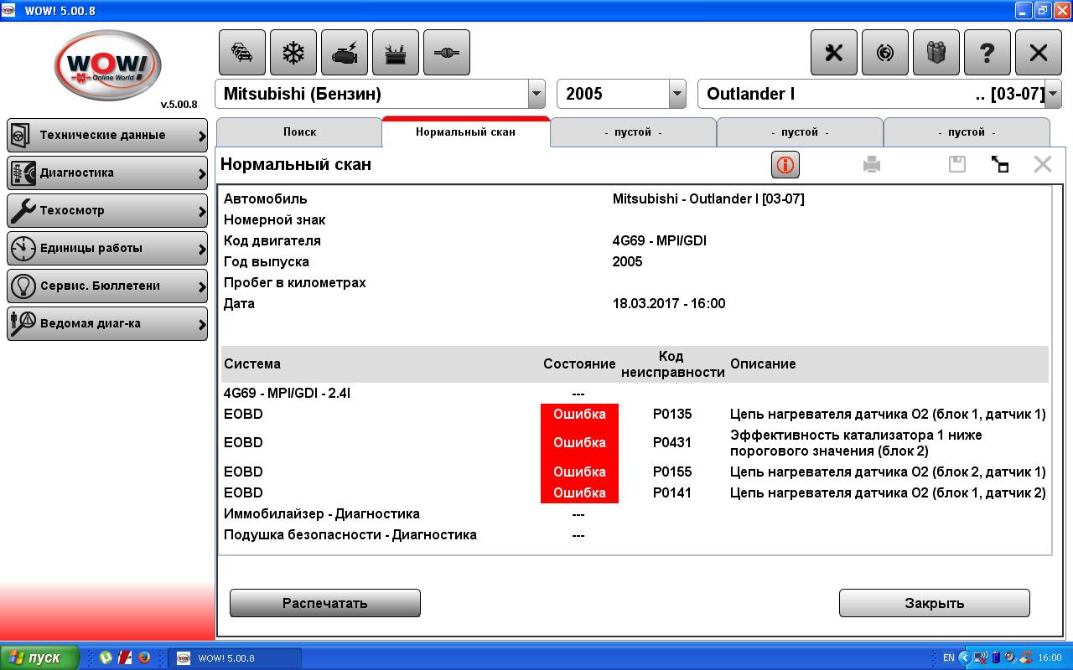Click the red info icon in scan panel

[785, 164]
